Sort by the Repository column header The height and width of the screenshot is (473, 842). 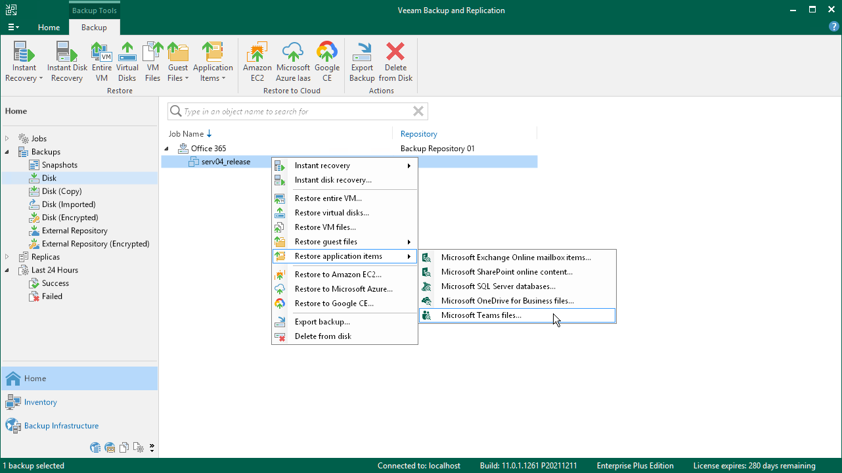pos(418,134)
